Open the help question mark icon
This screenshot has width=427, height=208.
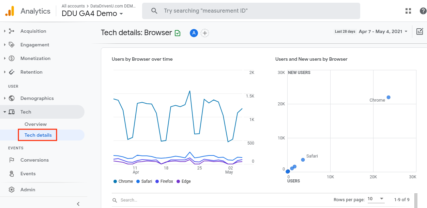point(423,11)
